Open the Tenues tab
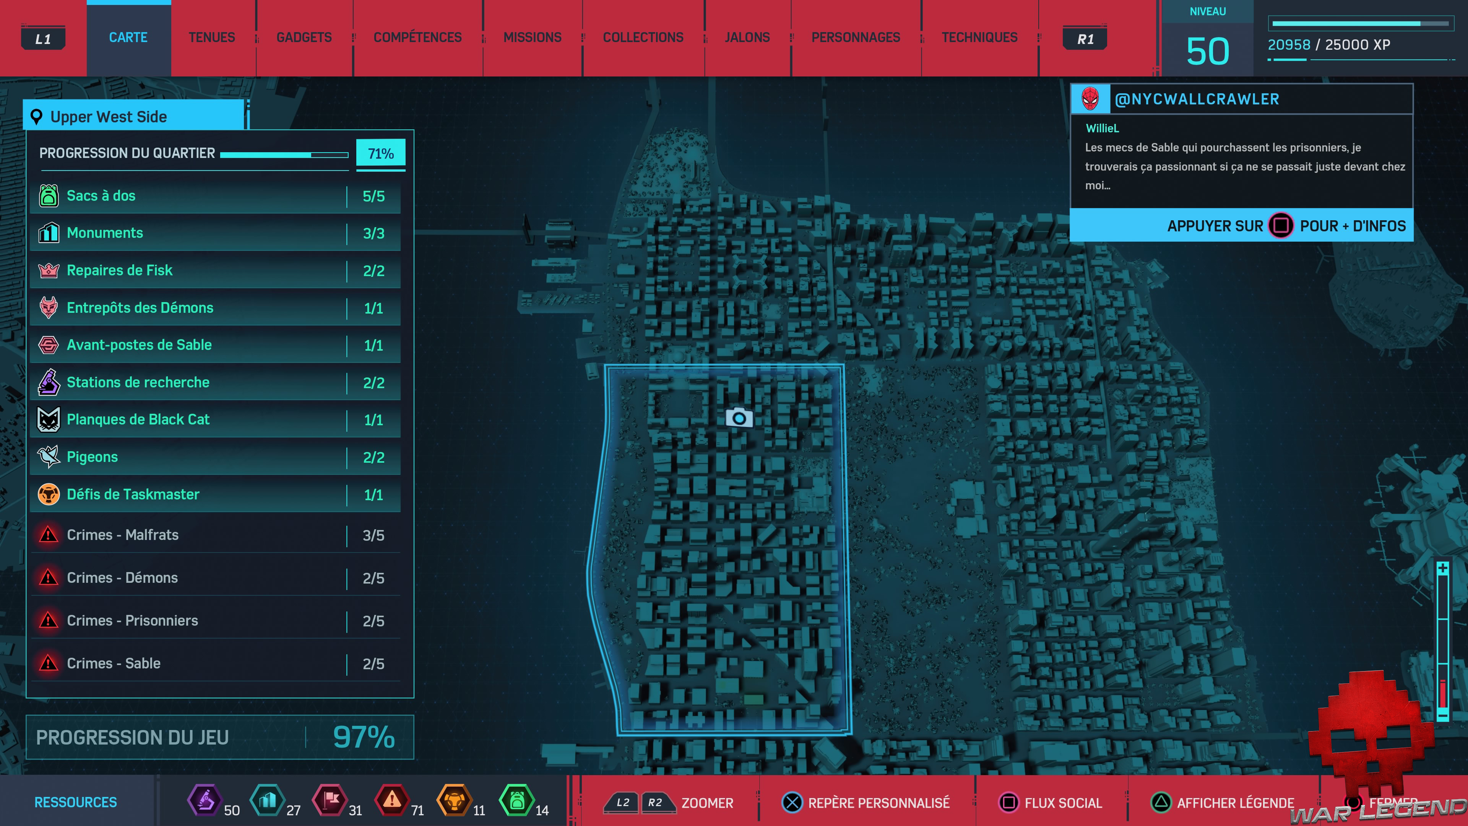 pyautogui.click(x=211, y=37)
